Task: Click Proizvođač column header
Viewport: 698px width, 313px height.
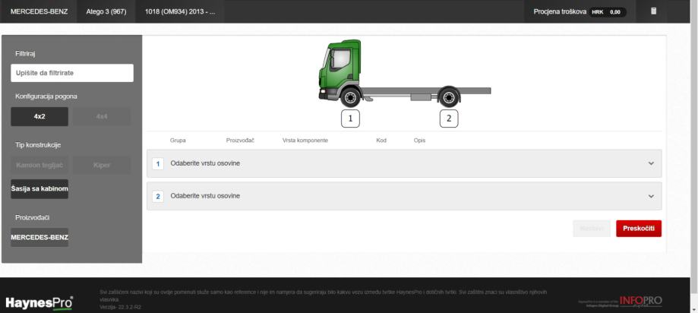Action: (240, 141)
